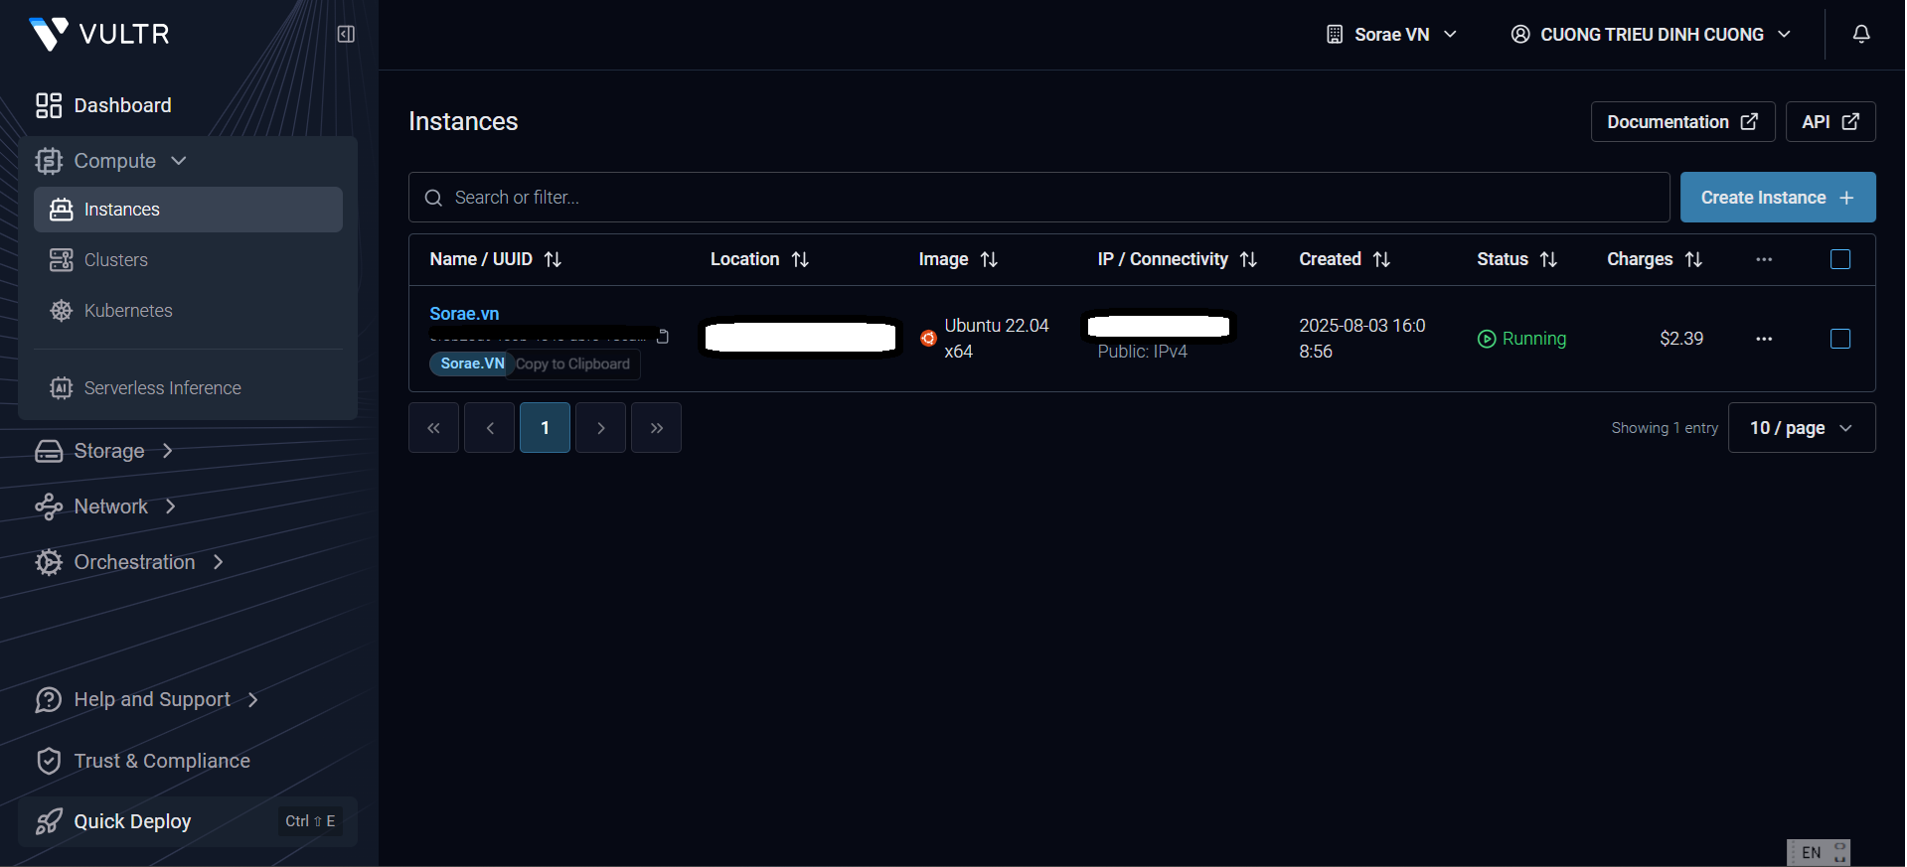
Task: Open notifications bell
Action: click(1861, 34)
